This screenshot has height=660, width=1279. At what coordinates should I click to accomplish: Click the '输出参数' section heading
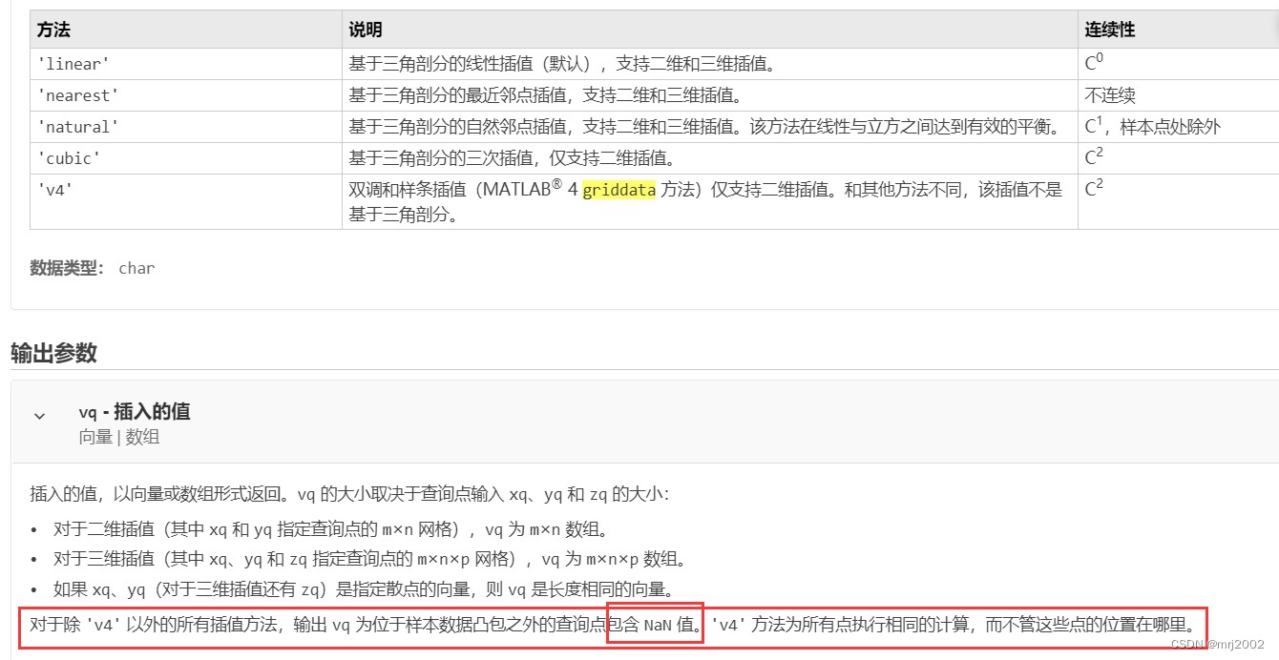pos(53,353)
